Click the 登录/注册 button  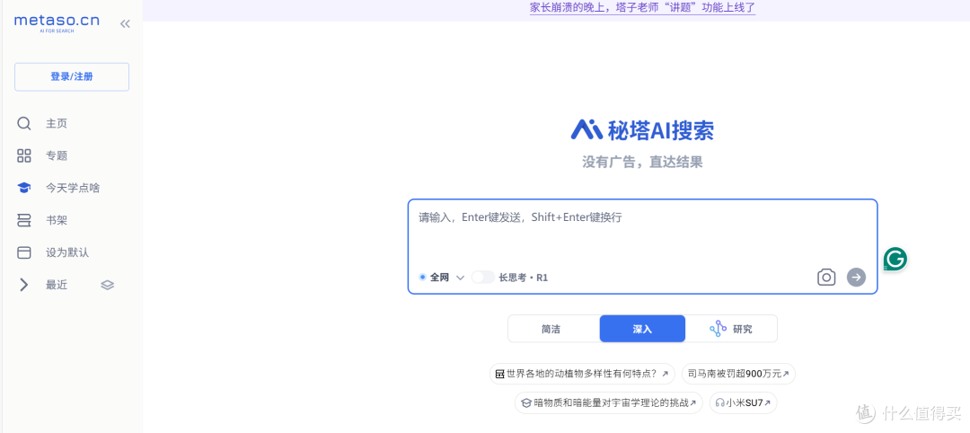click(x=72, y=76)
